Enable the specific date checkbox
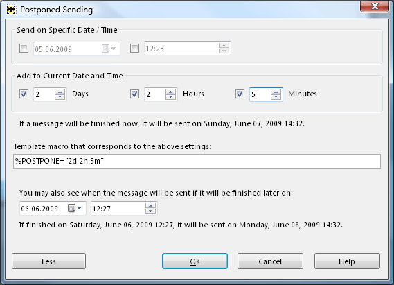 (24, 48)
